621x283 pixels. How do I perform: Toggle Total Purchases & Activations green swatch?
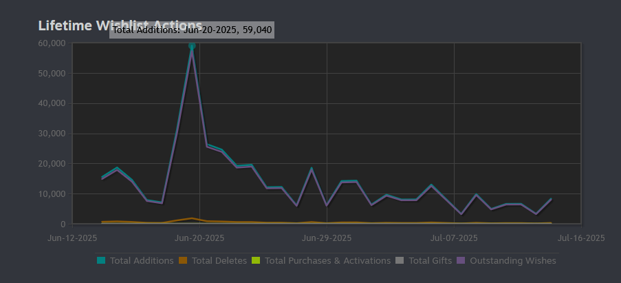256,260
